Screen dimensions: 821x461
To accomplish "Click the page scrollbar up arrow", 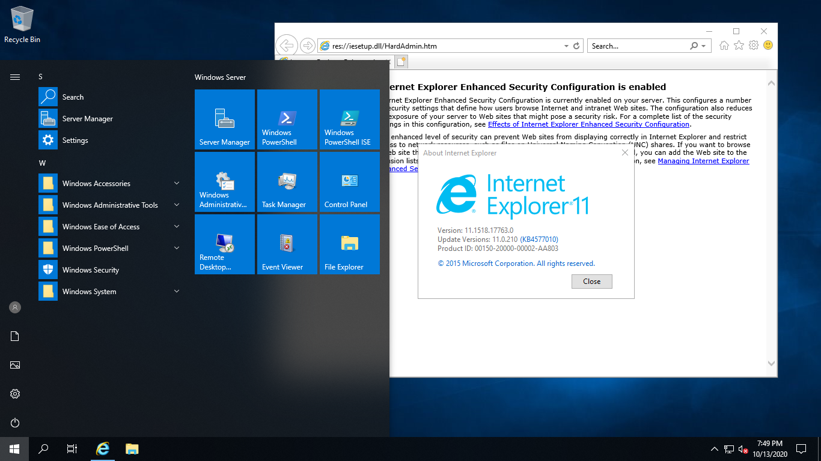I will [772, 83].
